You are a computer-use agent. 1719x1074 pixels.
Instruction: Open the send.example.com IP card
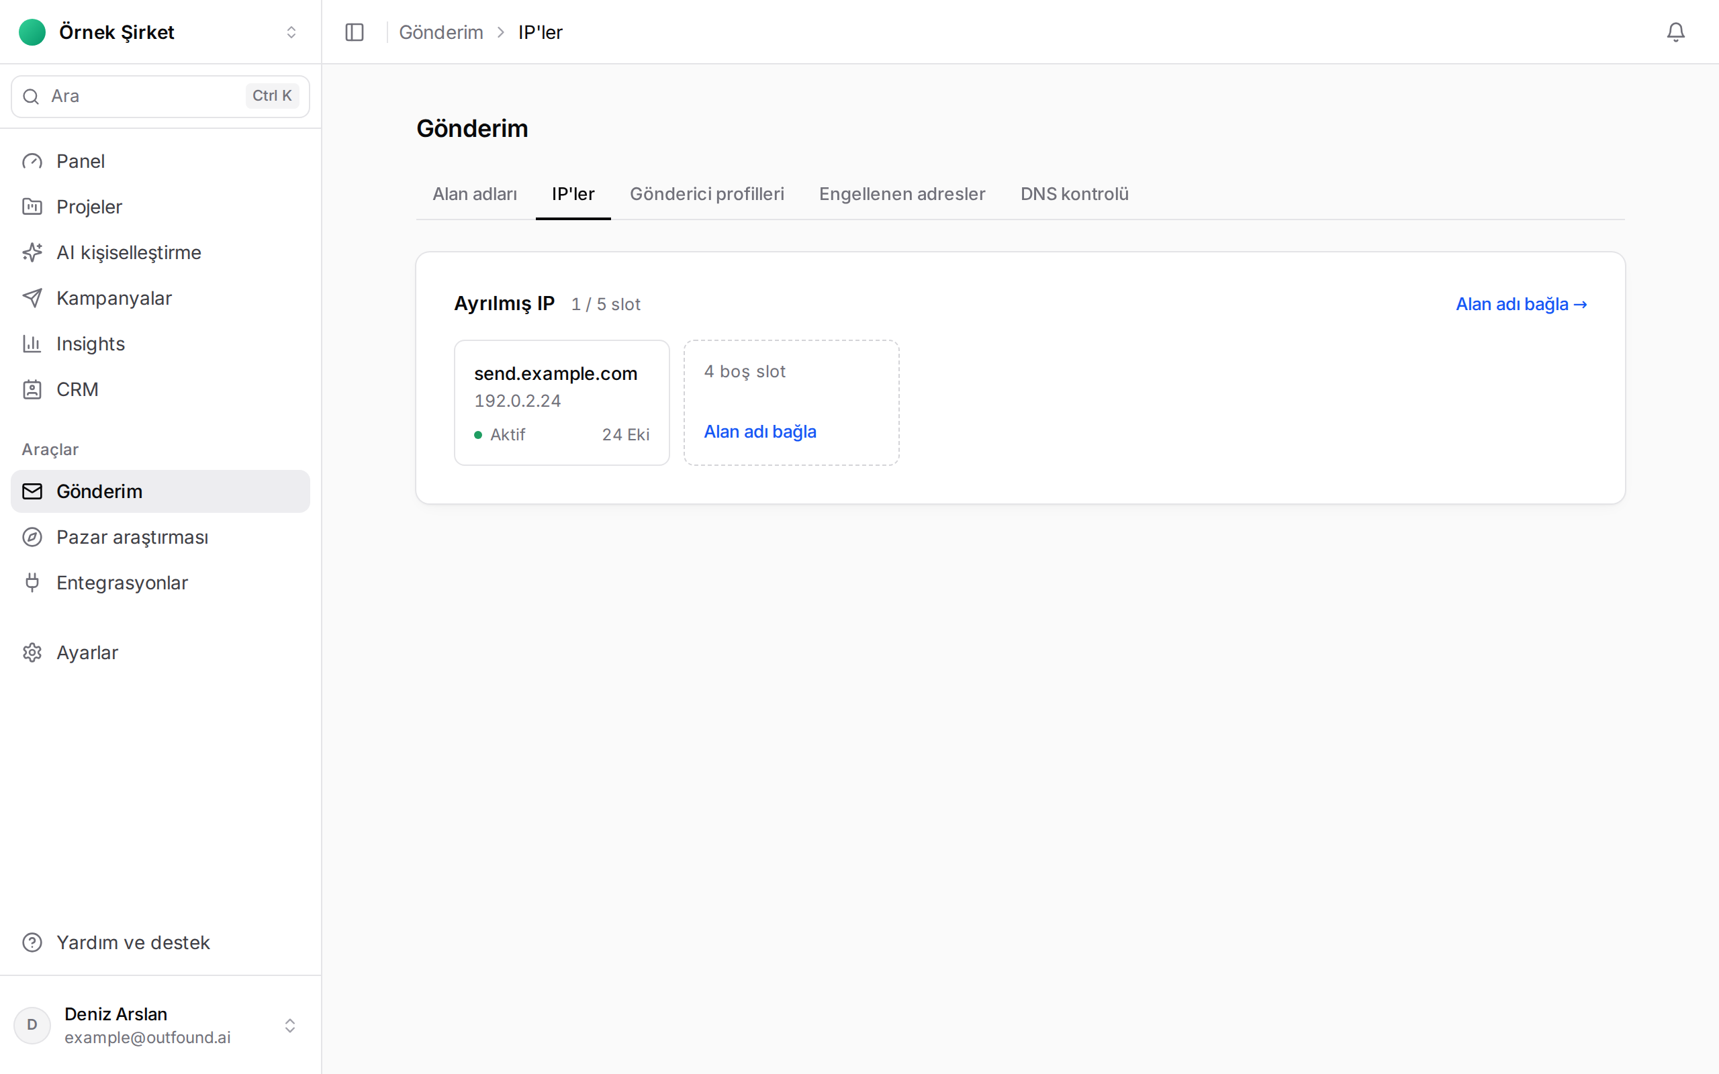[562, 403]
